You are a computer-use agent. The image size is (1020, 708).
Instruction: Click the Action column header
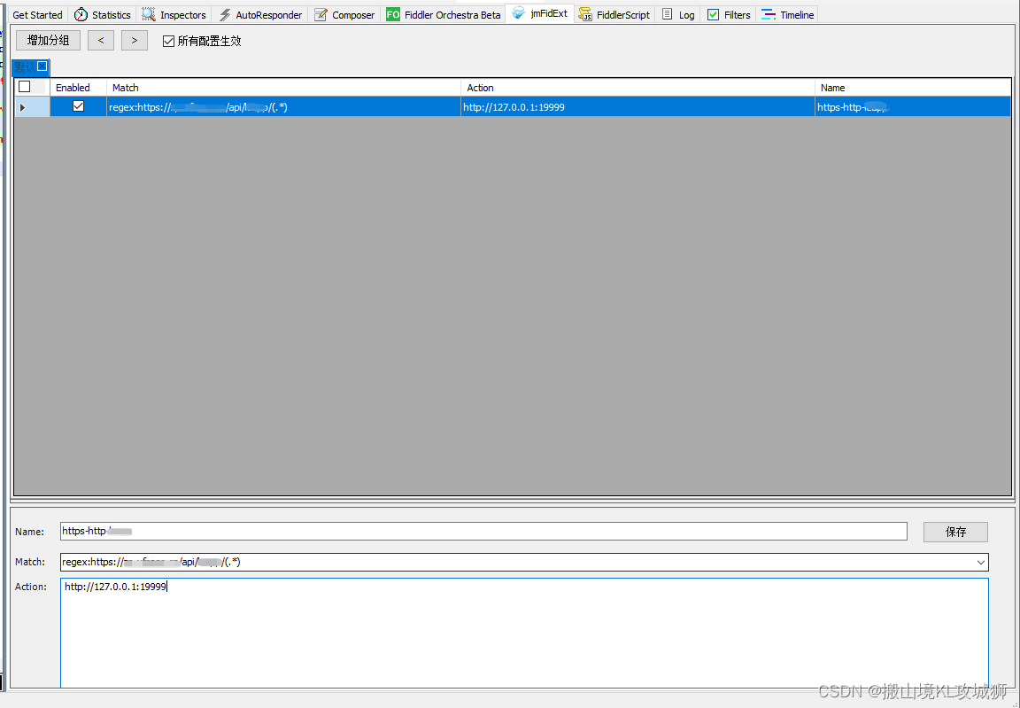click(637, 87)
